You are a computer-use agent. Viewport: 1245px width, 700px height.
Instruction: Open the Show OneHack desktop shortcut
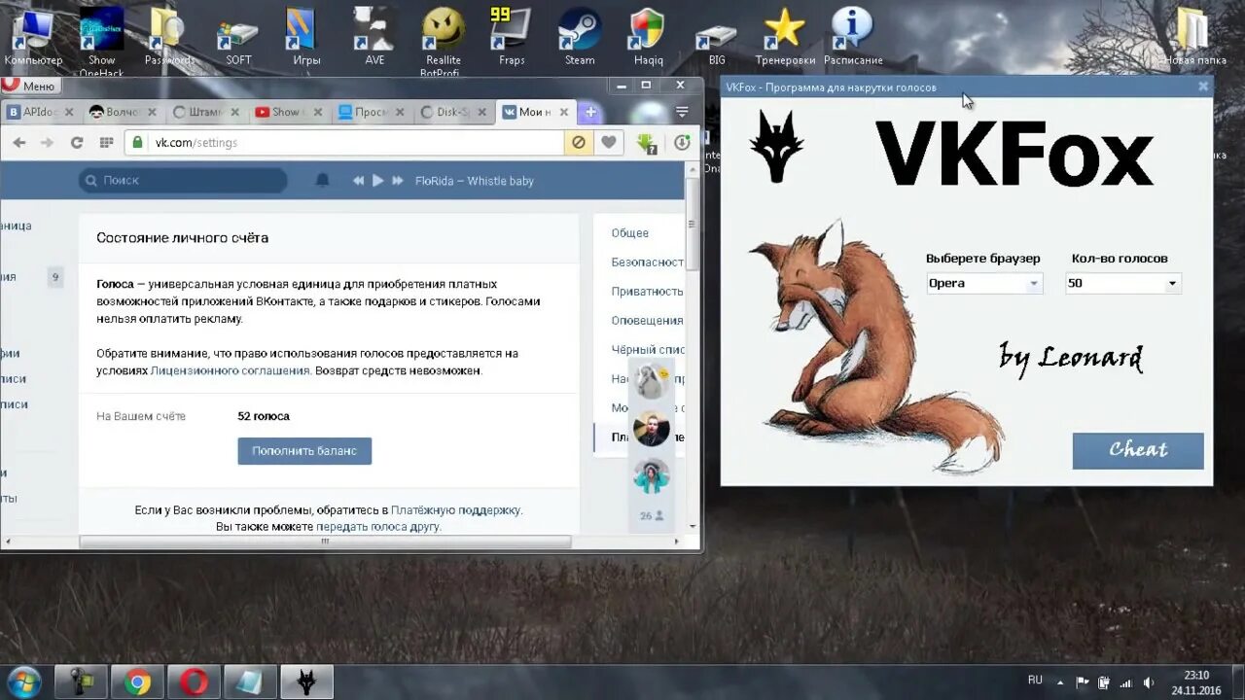pos(101,39)
